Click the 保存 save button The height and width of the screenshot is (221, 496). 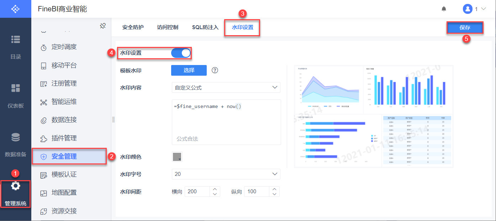coord(465,27)
